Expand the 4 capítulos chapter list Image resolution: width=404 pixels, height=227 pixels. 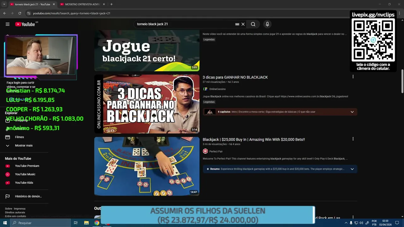tap(352, 112)
